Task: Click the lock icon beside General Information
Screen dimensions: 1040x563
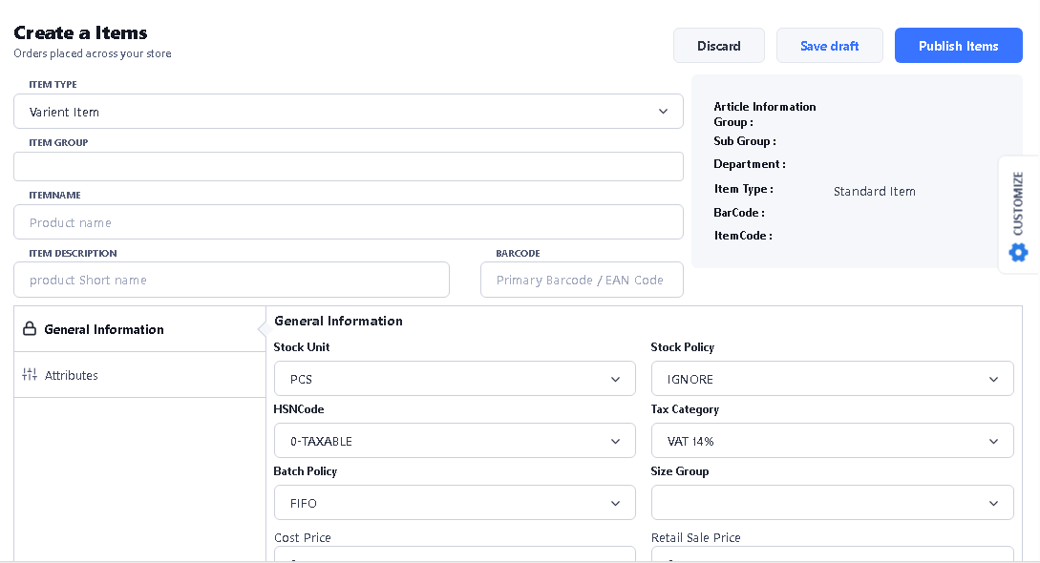Action: (x=30, y=329)
